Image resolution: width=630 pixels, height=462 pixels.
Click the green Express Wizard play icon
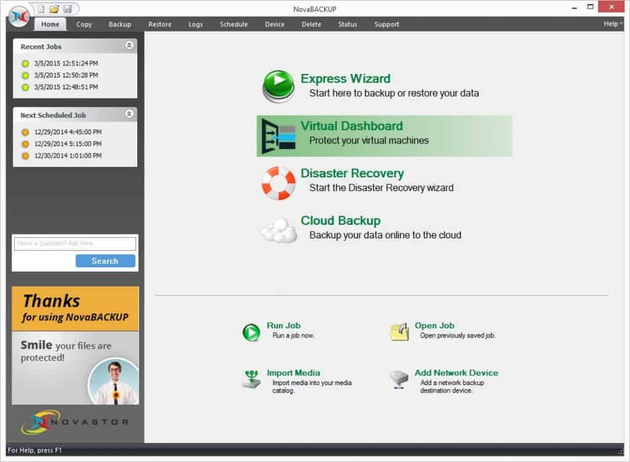pos(279,86)
